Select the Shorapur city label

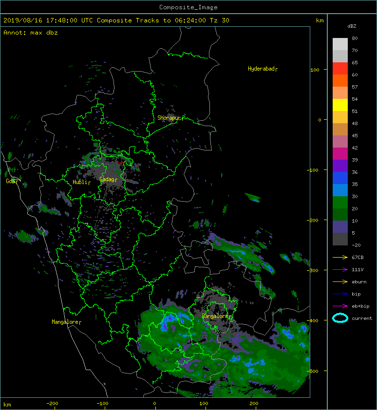(x=171, y=118)
